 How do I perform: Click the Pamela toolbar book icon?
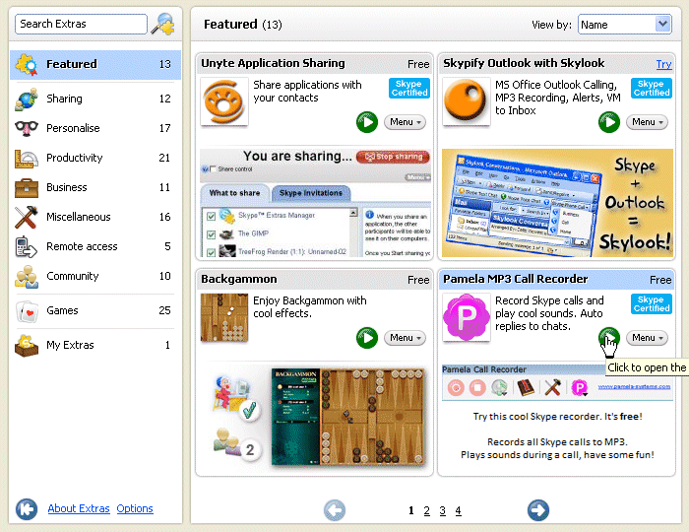(x=525, y=388)
